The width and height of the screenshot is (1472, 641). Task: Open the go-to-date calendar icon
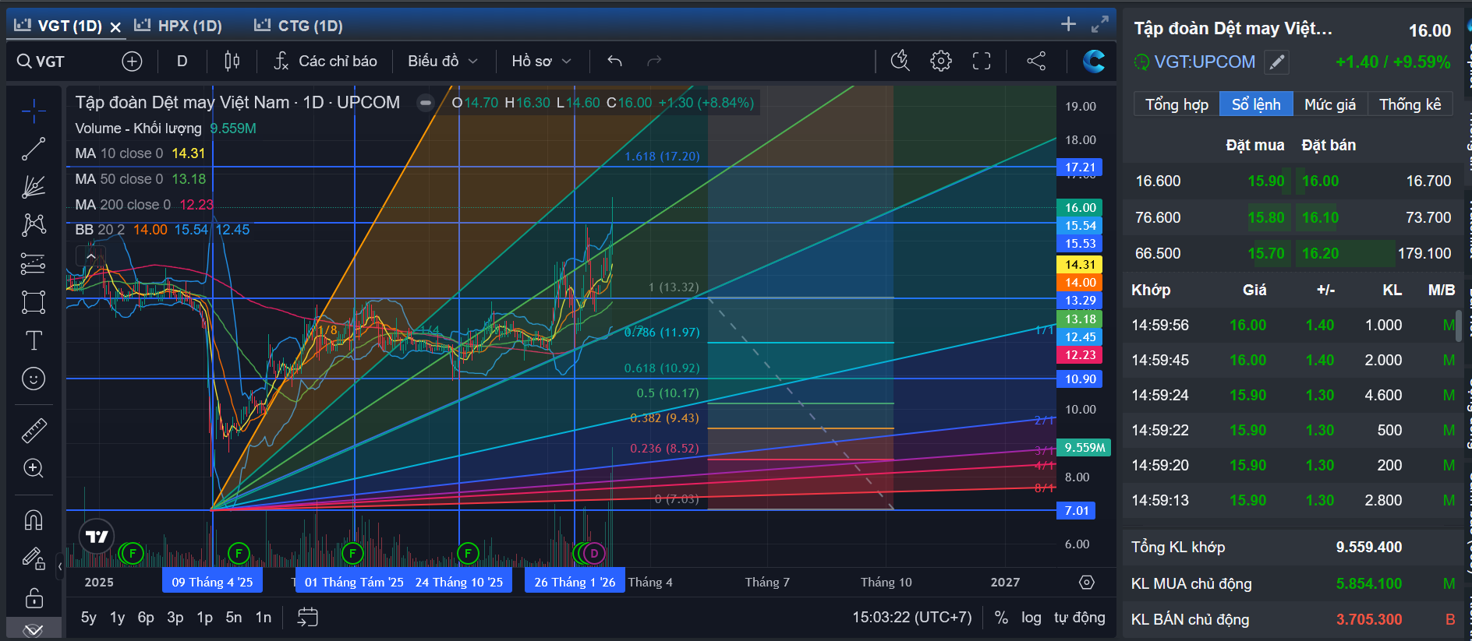tap(307, 618)
